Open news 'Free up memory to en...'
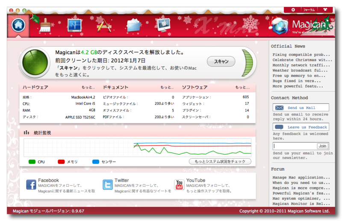The height and width of the screenshot is (221, 342). click(299, 76)
